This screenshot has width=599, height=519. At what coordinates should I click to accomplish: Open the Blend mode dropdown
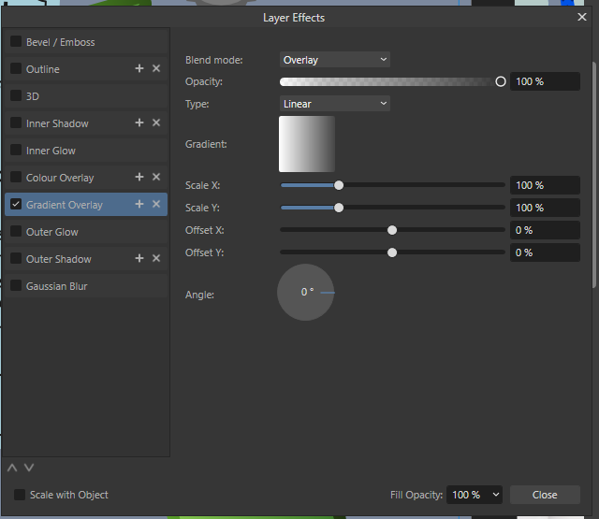coord(335,60)
